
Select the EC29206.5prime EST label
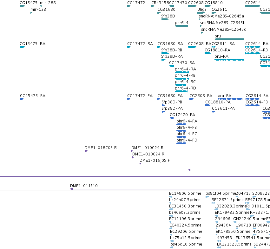(x=186, y=232)
